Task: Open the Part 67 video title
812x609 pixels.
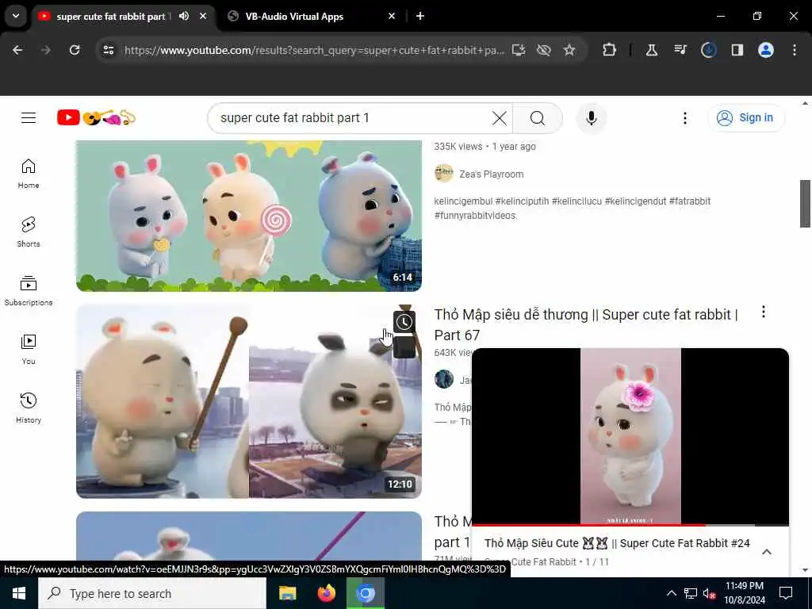Action: (586, 324)
